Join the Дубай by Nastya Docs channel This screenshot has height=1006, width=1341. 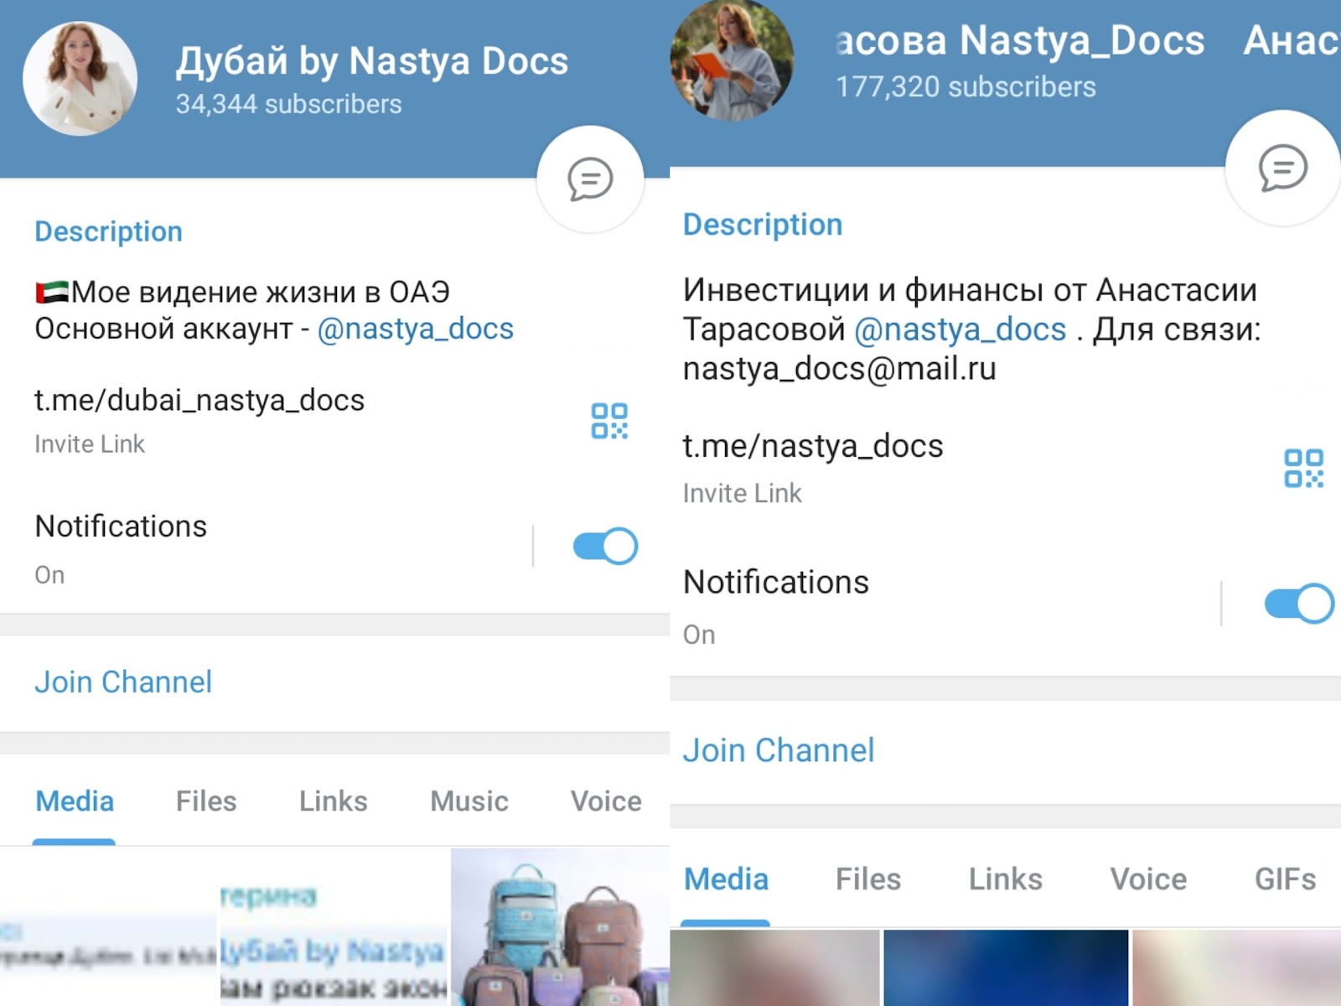[123, 682]
